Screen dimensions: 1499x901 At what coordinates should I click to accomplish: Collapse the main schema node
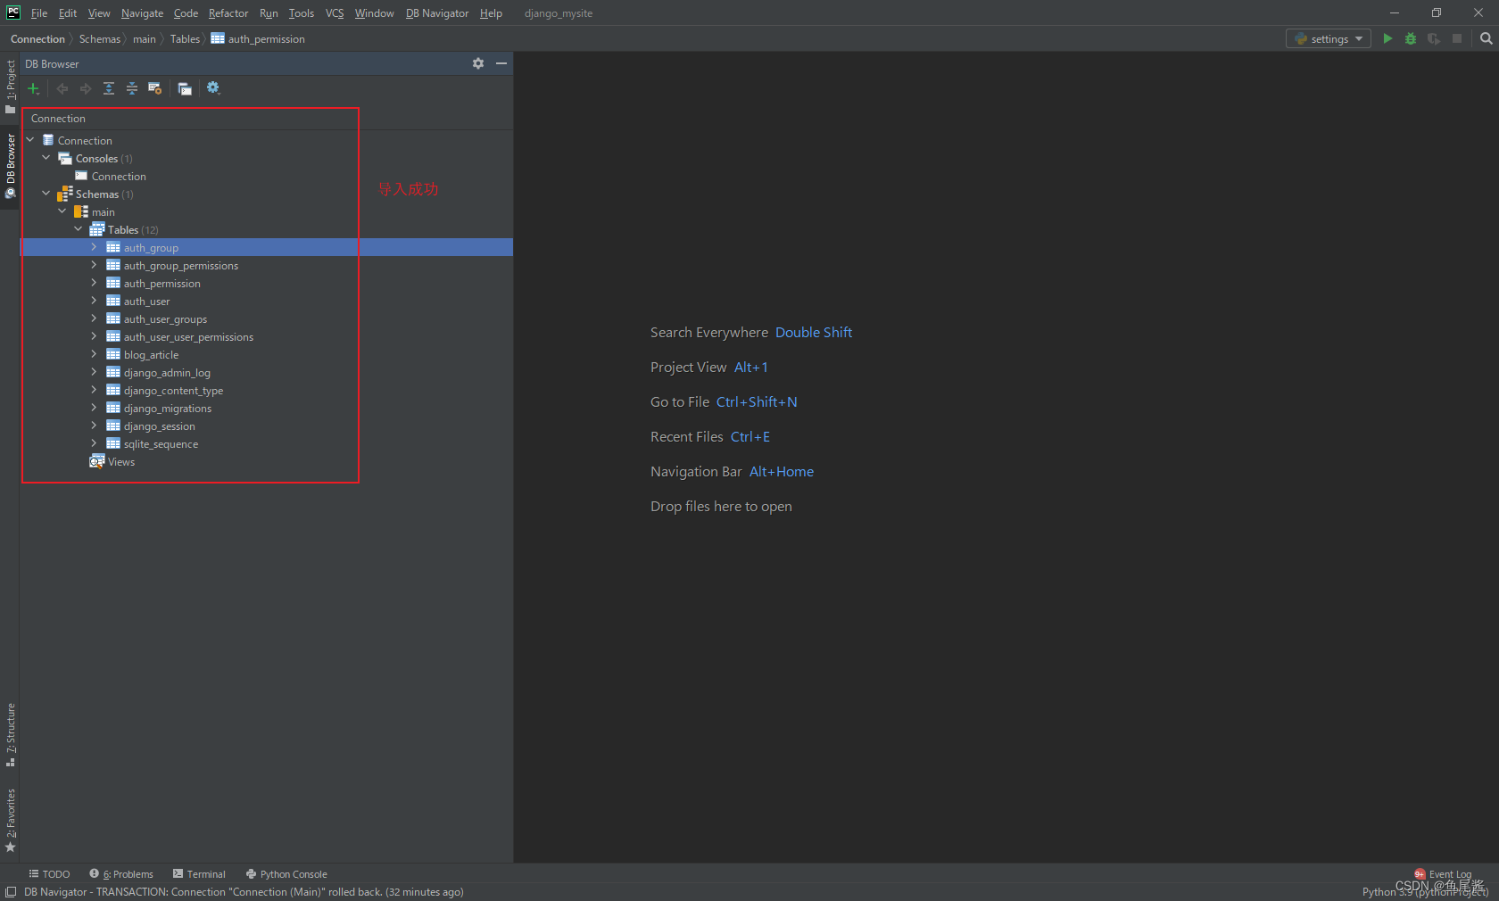(62, 211)
